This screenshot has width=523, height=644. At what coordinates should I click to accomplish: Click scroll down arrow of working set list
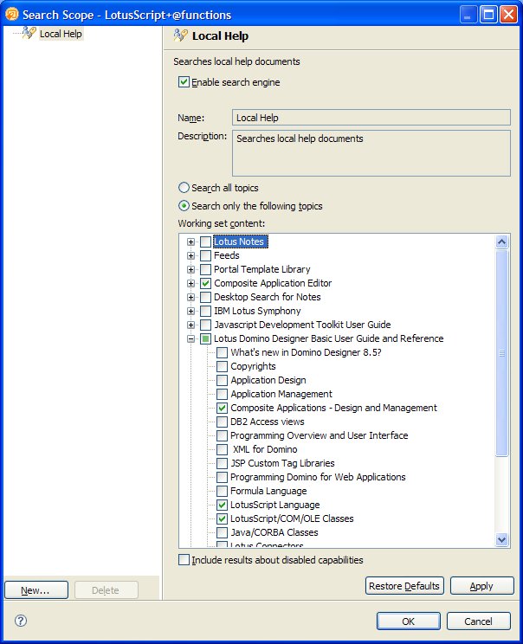click(x=501, y=539)
